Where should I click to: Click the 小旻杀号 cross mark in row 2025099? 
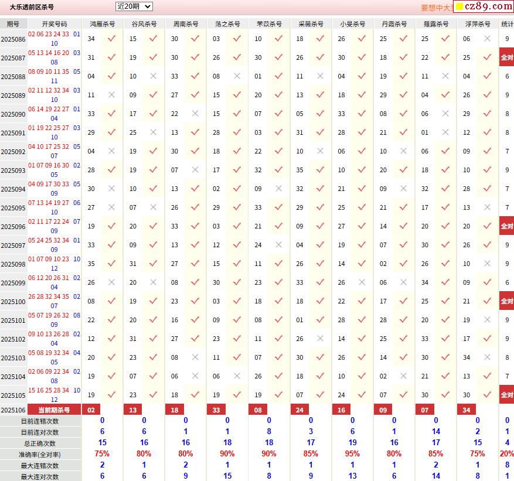[x=362, y=282]
